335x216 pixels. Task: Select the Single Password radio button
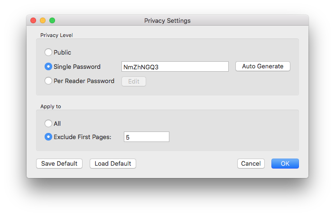48,66
